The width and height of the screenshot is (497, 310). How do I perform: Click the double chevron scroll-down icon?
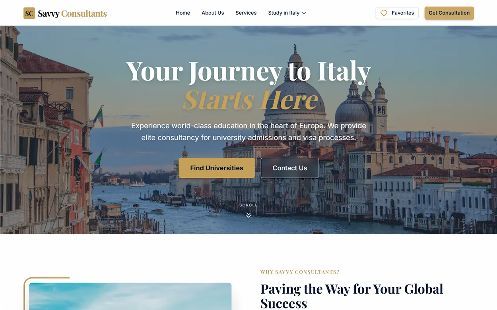[x=248, y=215]
